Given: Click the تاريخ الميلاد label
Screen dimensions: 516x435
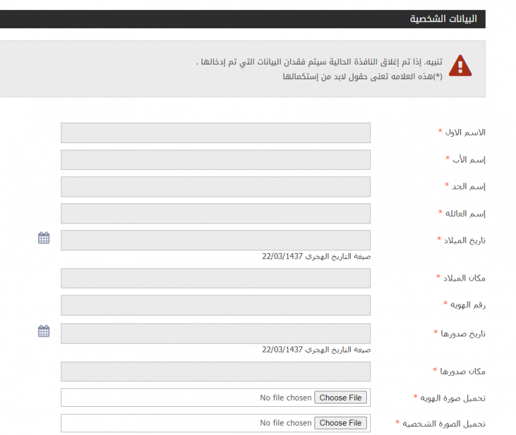Looking at the screenshot, I should [465, 240].
